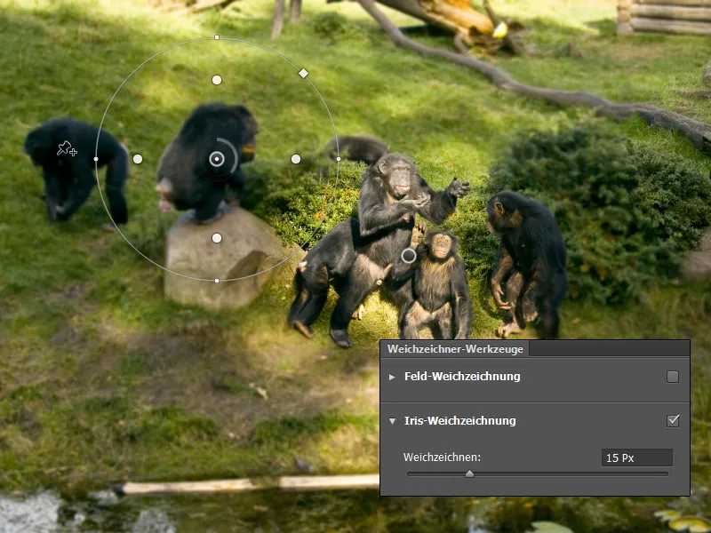The height and width of the screenshot is (533, 711).
Task: Click the bottom feather dot of the iris blur
Action: [216, 236]
